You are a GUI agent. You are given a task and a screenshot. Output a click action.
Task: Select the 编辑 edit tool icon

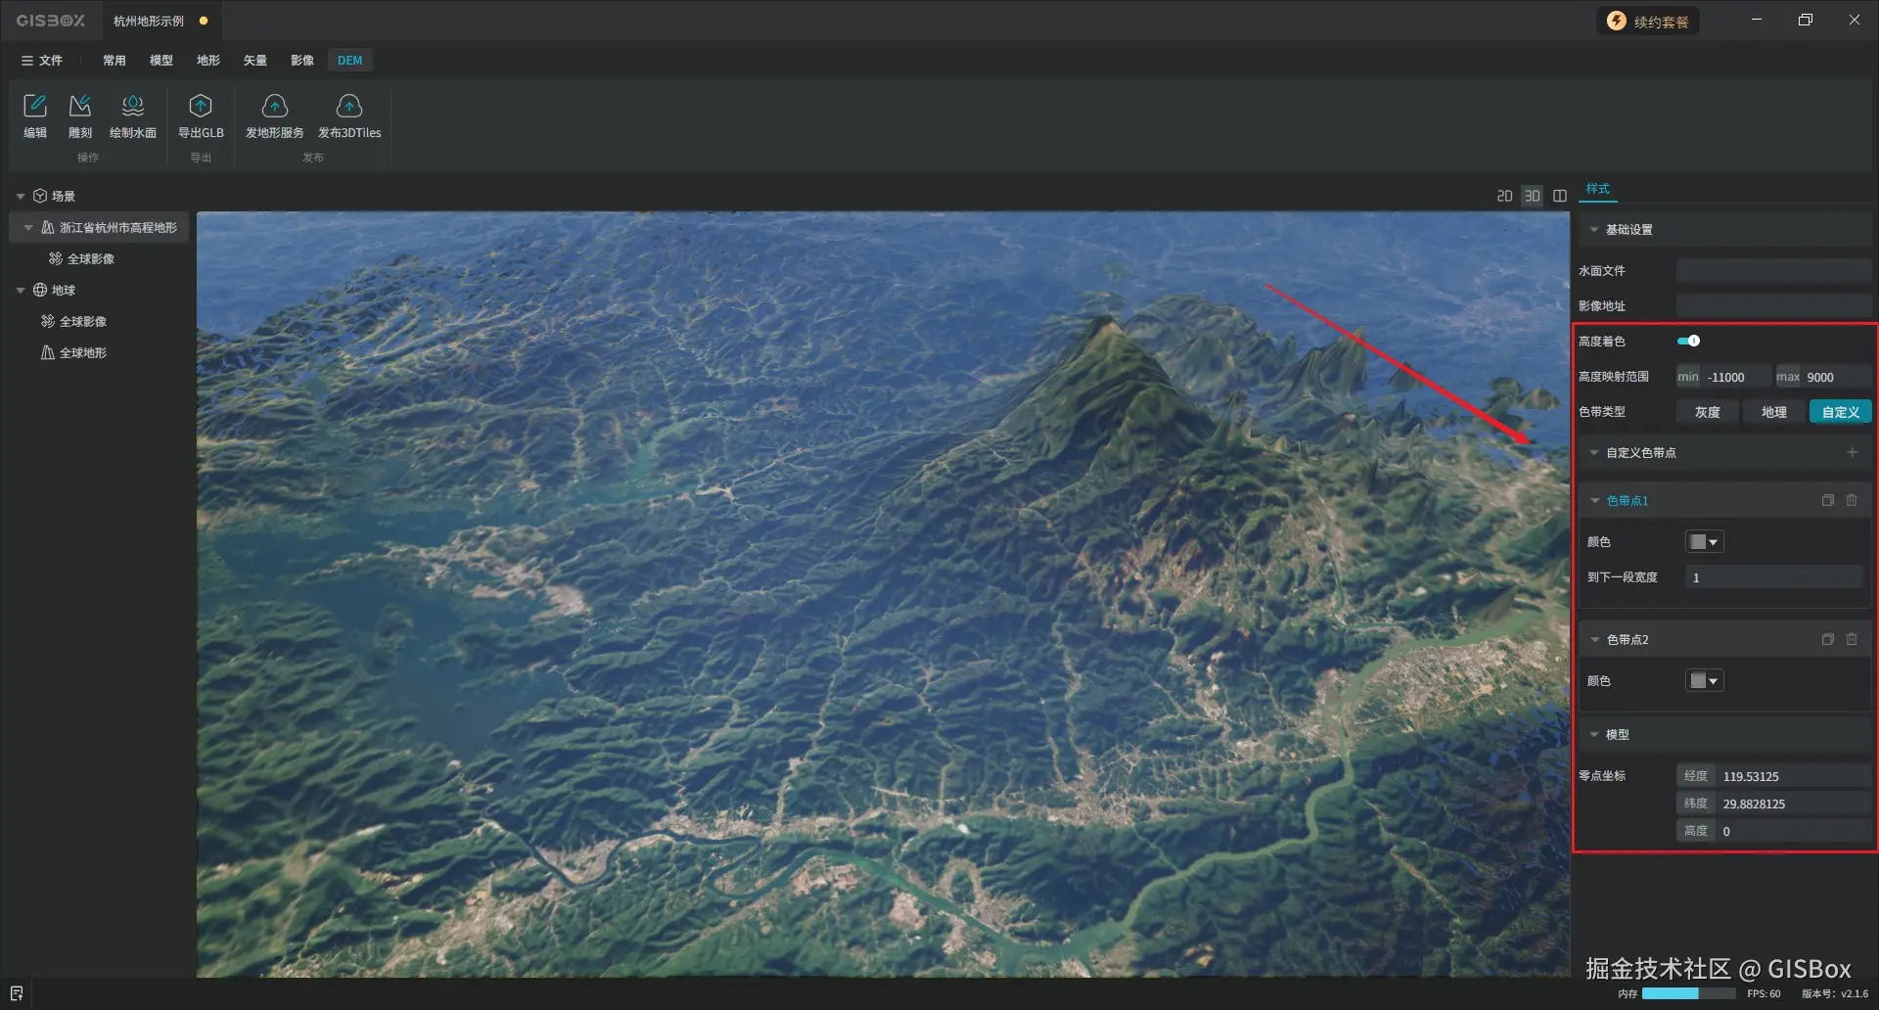tap(35, 106)
